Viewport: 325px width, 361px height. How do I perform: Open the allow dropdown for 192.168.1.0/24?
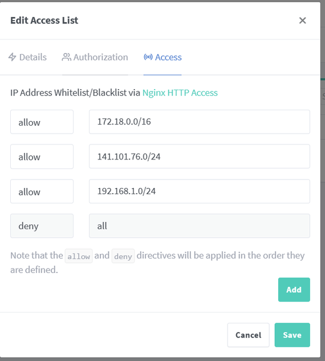(42, 191)
